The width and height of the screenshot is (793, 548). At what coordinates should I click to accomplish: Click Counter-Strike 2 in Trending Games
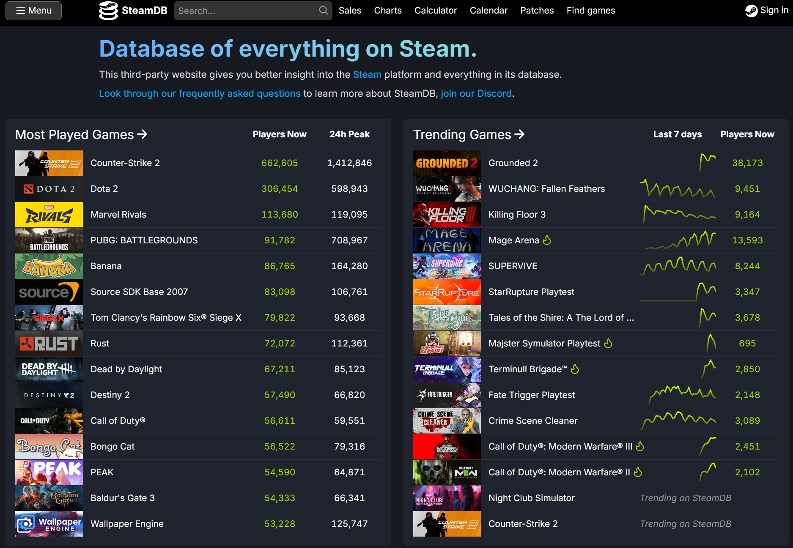tap(523, 524)
